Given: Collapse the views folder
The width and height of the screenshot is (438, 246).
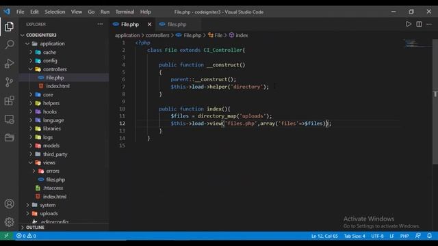Looking at the screenshot, I should pos(64,163).
